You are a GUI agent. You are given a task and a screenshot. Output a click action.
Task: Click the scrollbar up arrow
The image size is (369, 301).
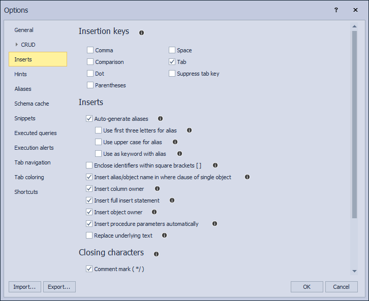pyautogui.click(x=354, y=26)
